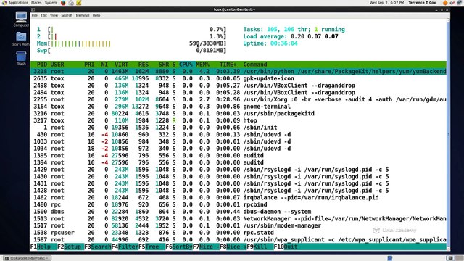Click F10 Quit in htop footer
This screenshot has width=464, height=261.
286,246
